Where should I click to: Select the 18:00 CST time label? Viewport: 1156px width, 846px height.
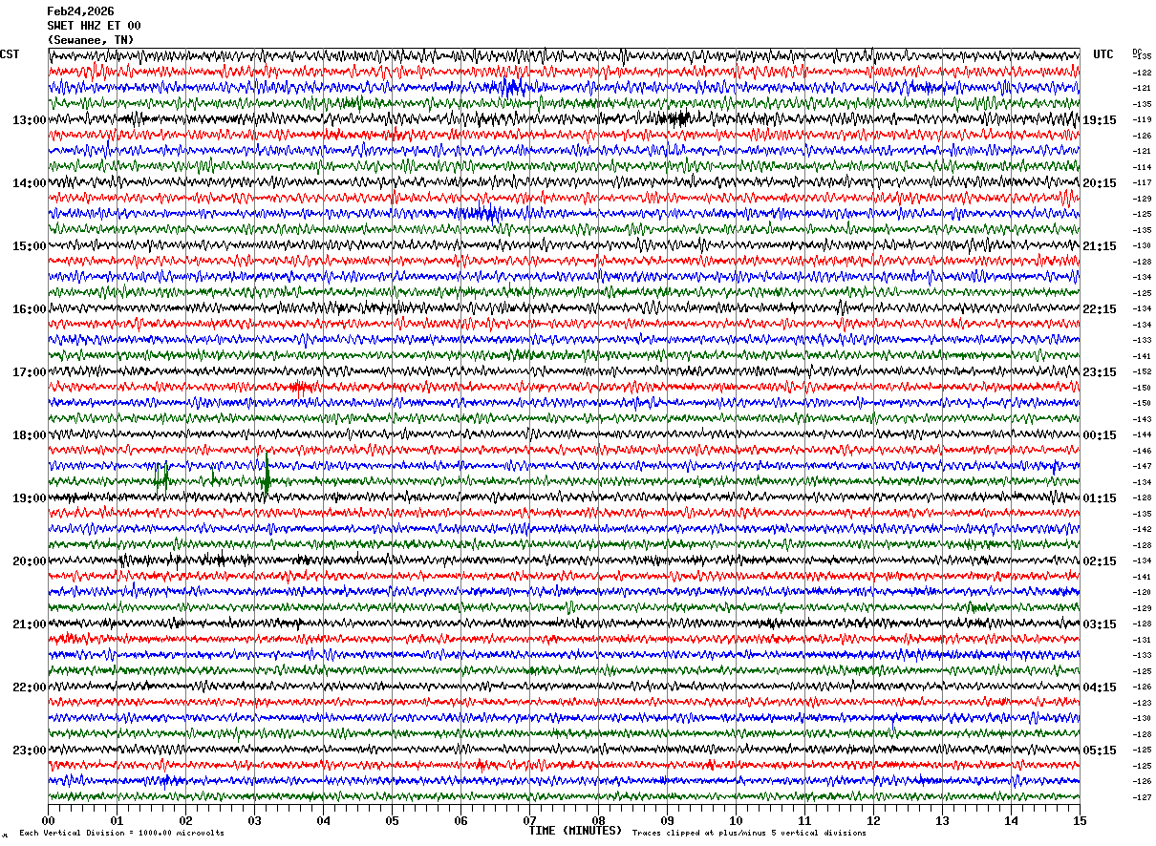click(30, 435)
